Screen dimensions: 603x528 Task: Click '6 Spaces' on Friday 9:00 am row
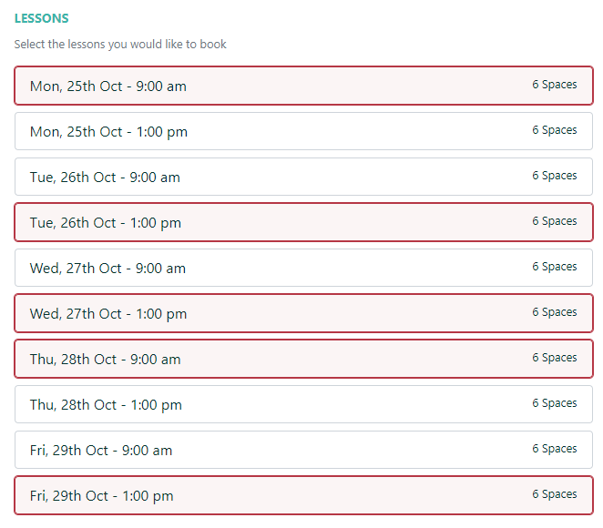[554, 449]
